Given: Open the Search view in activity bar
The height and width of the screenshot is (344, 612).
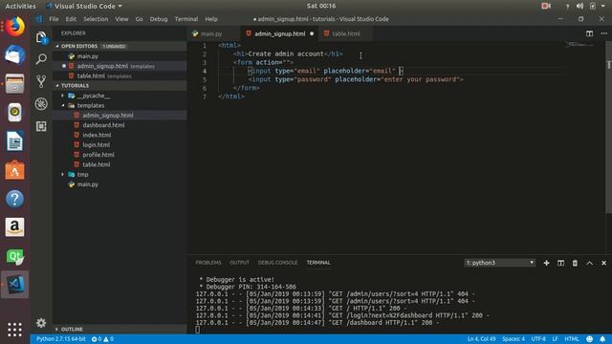Looking at the screenshot, I should [x=41, y=59].
